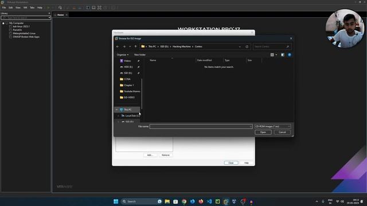Switch to the Home tab

[x=60, y=15]
